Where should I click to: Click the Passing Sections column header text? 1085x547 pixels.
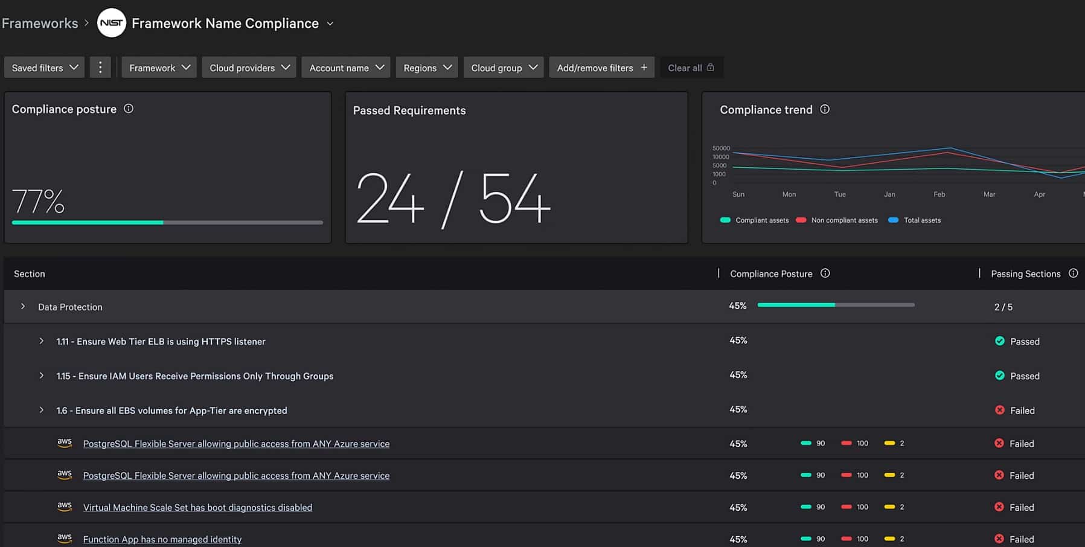pyautogui.click(x=1026, y=274)
